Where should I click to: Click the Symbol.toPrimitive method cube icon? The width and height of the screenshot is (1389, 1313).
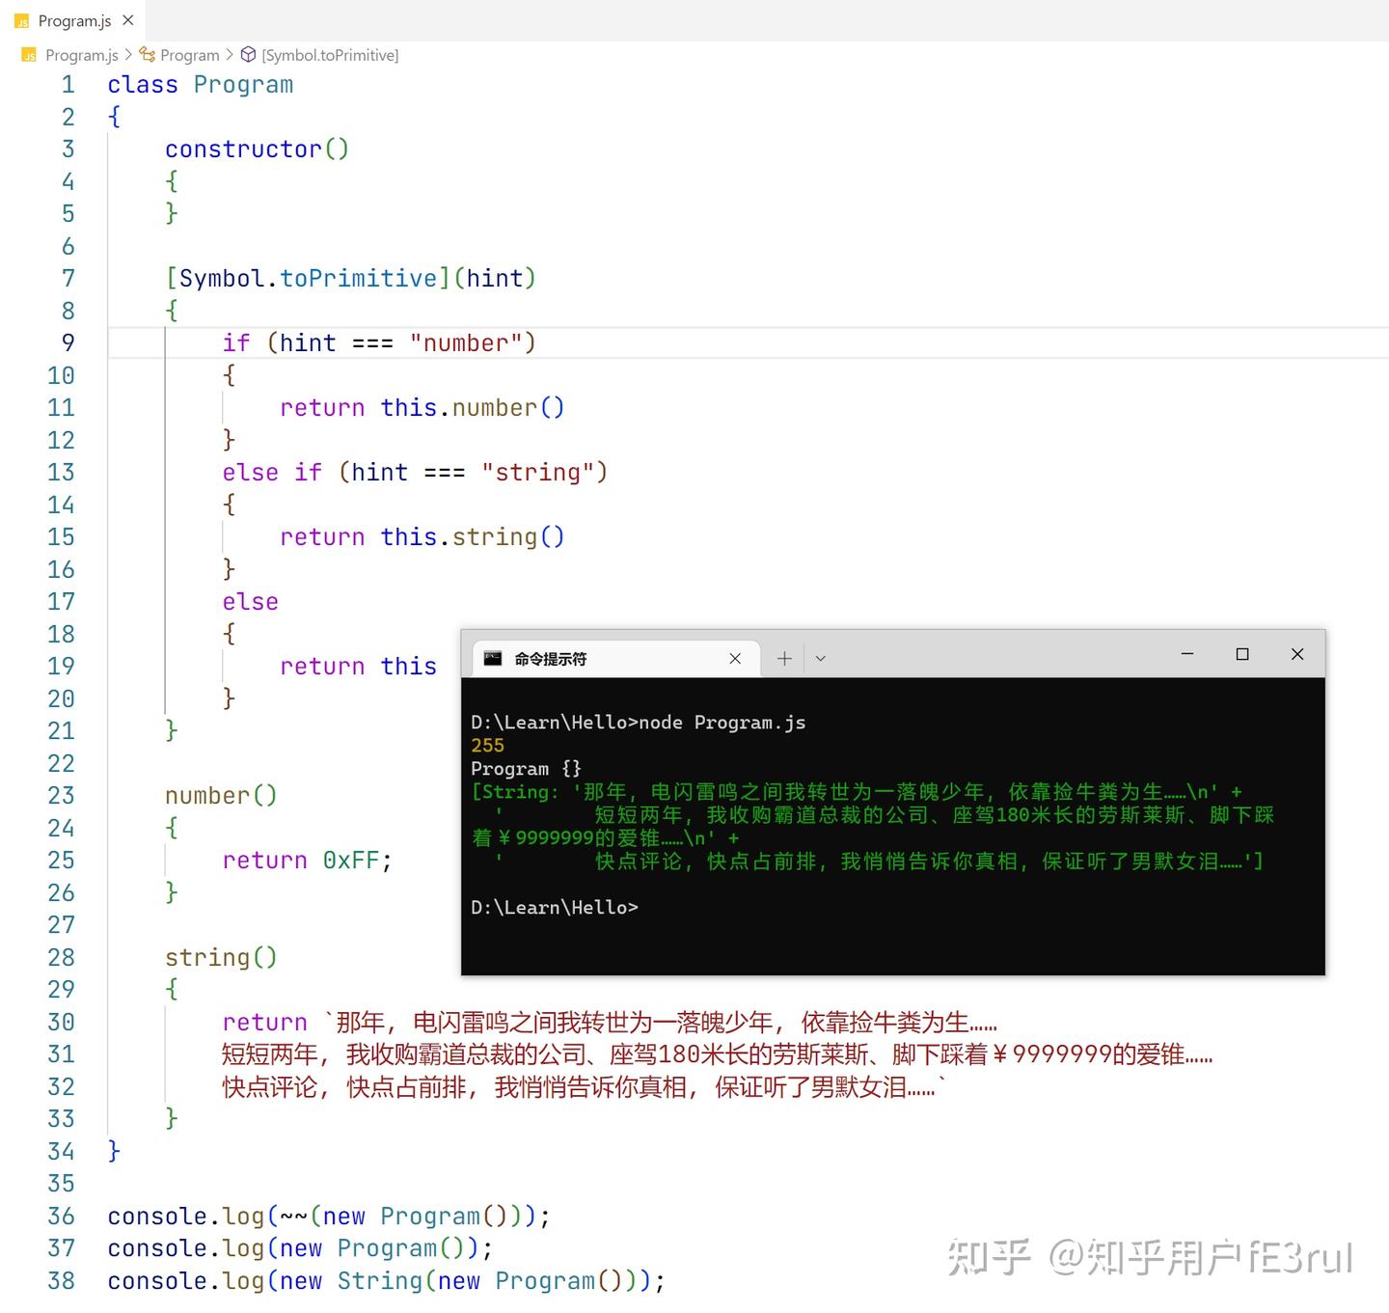tap(248, 55)
